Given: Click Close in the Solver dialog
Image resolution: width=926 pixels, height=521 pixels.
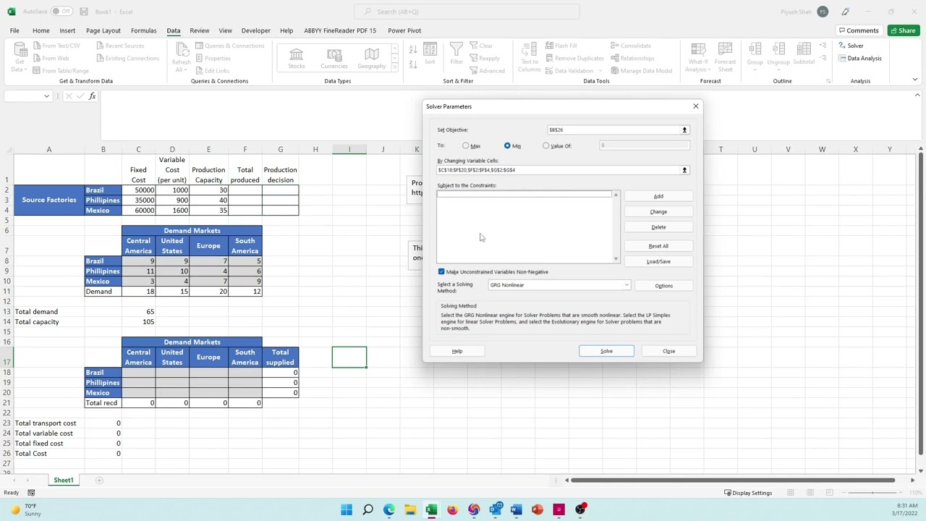Looking at the screenshot, I should (668, 351).
